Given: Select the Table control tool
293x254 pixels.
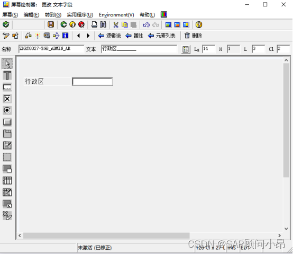Looking at the screenshot, I should click(7, 181).
